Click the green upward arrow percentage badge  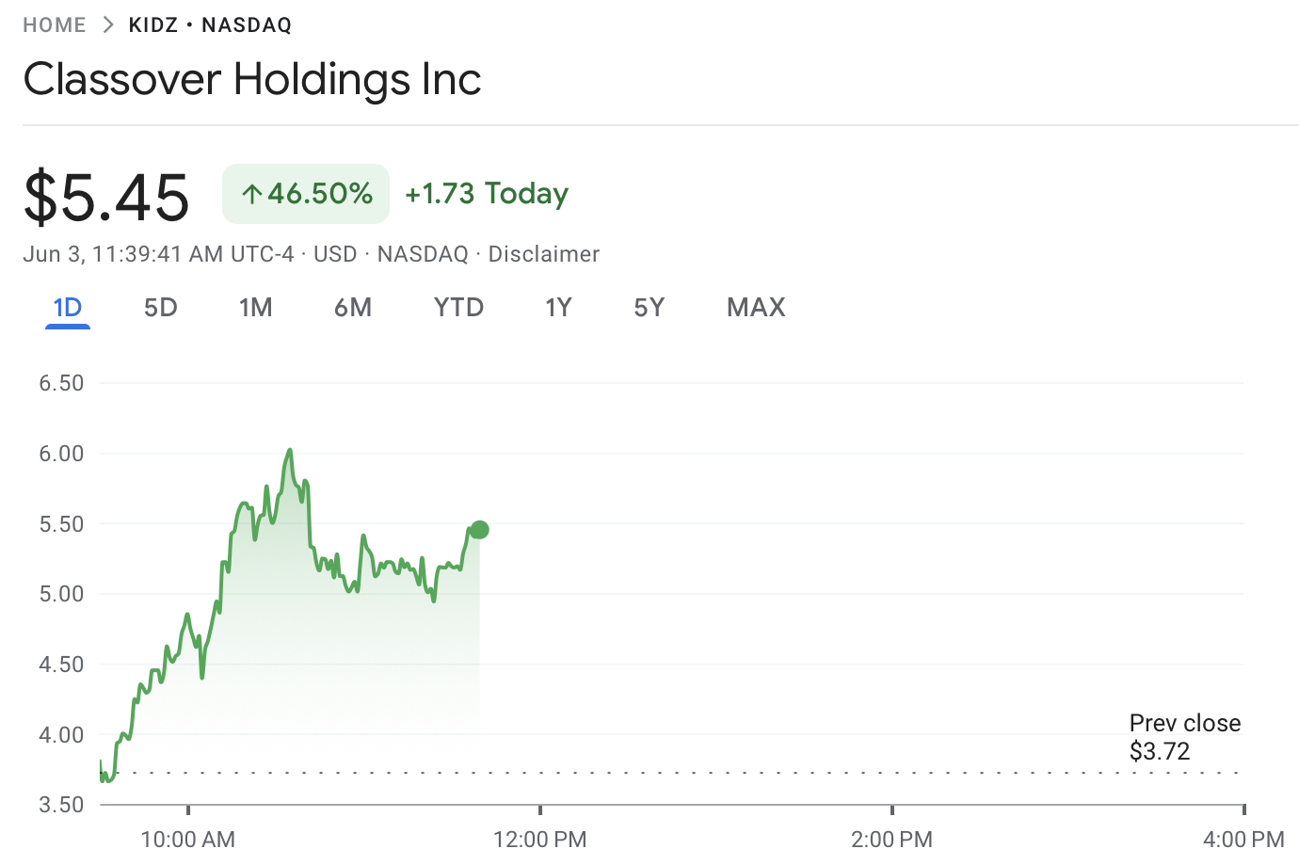click(305, 193)
